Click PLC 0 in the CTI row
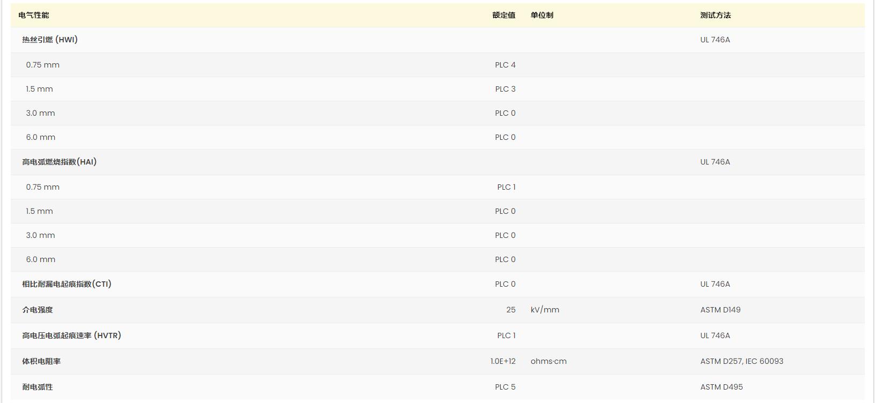Viewport: 875px width, 403px height. (505, 284)
